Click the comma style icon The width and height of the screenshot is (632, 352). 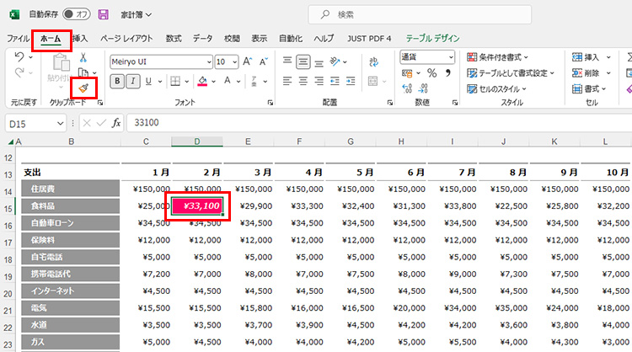click(x=448, y=74)
